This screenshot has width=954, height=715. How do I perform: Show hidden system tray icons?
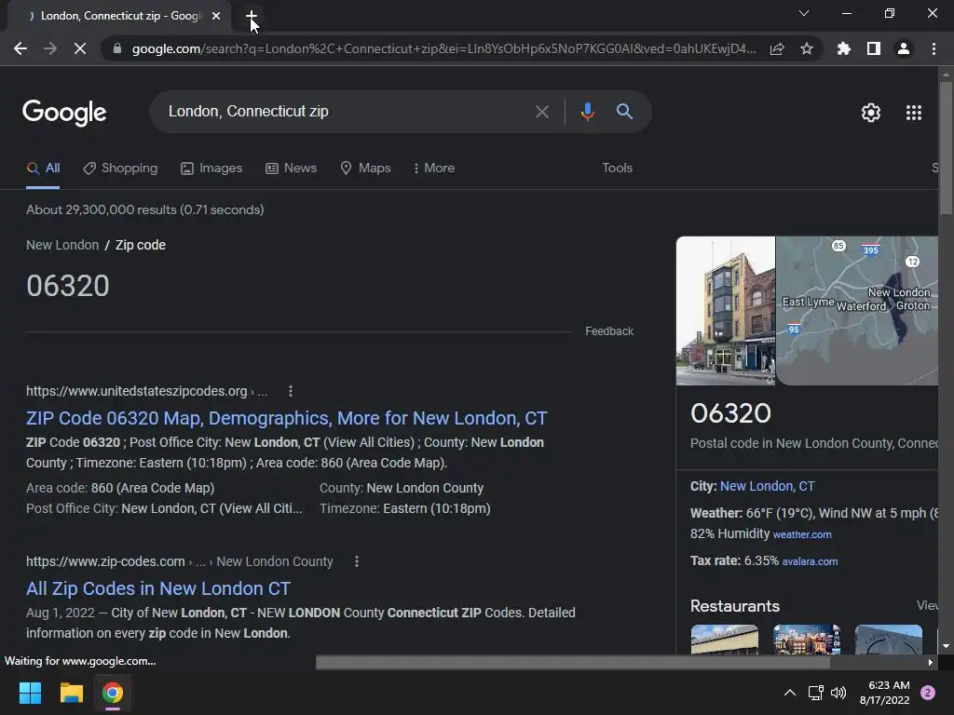[x=790, y=693]
